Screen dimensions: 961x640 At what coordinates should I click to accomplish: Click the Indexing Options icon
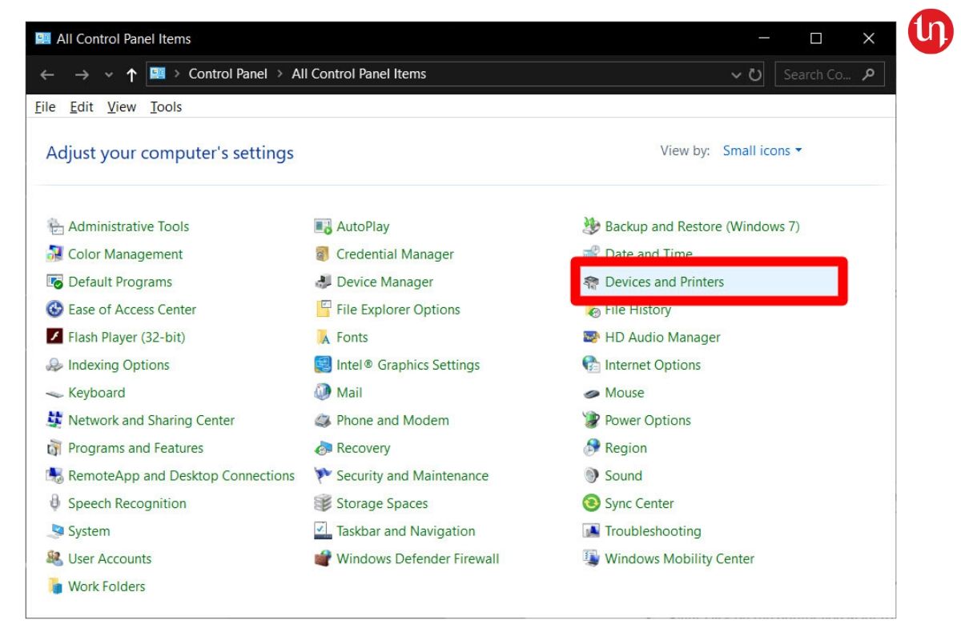coord(55,365)
